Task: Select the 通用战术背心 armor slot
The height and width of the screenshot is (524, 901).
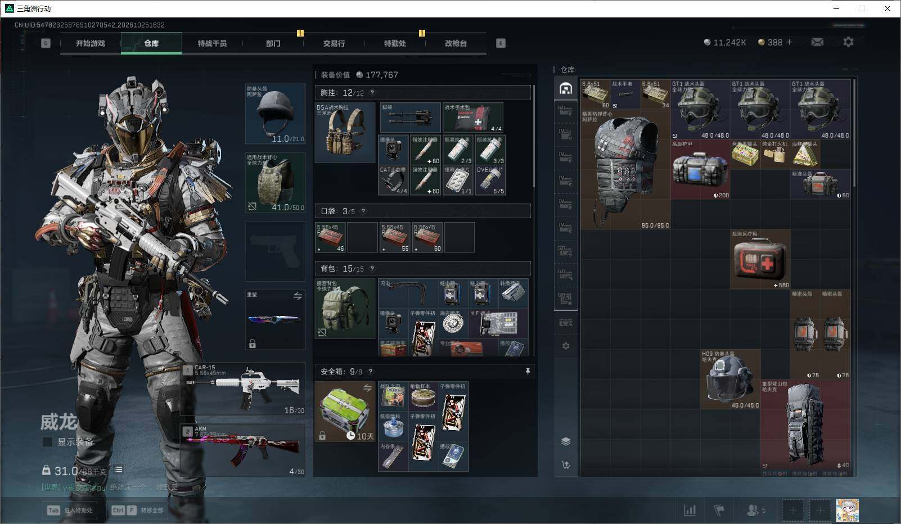Action: (x=275, y=183)
